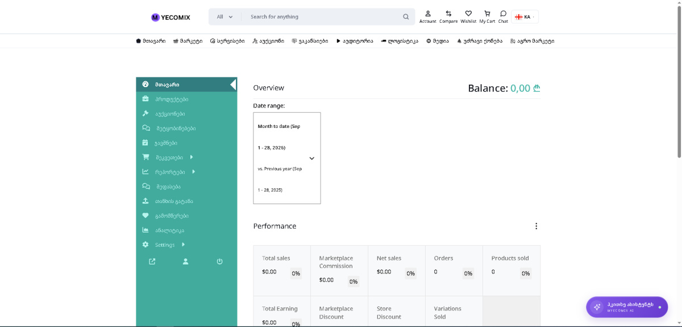
Task: Open the MYECOMIX AI assistant button
Action: point(627,307)
